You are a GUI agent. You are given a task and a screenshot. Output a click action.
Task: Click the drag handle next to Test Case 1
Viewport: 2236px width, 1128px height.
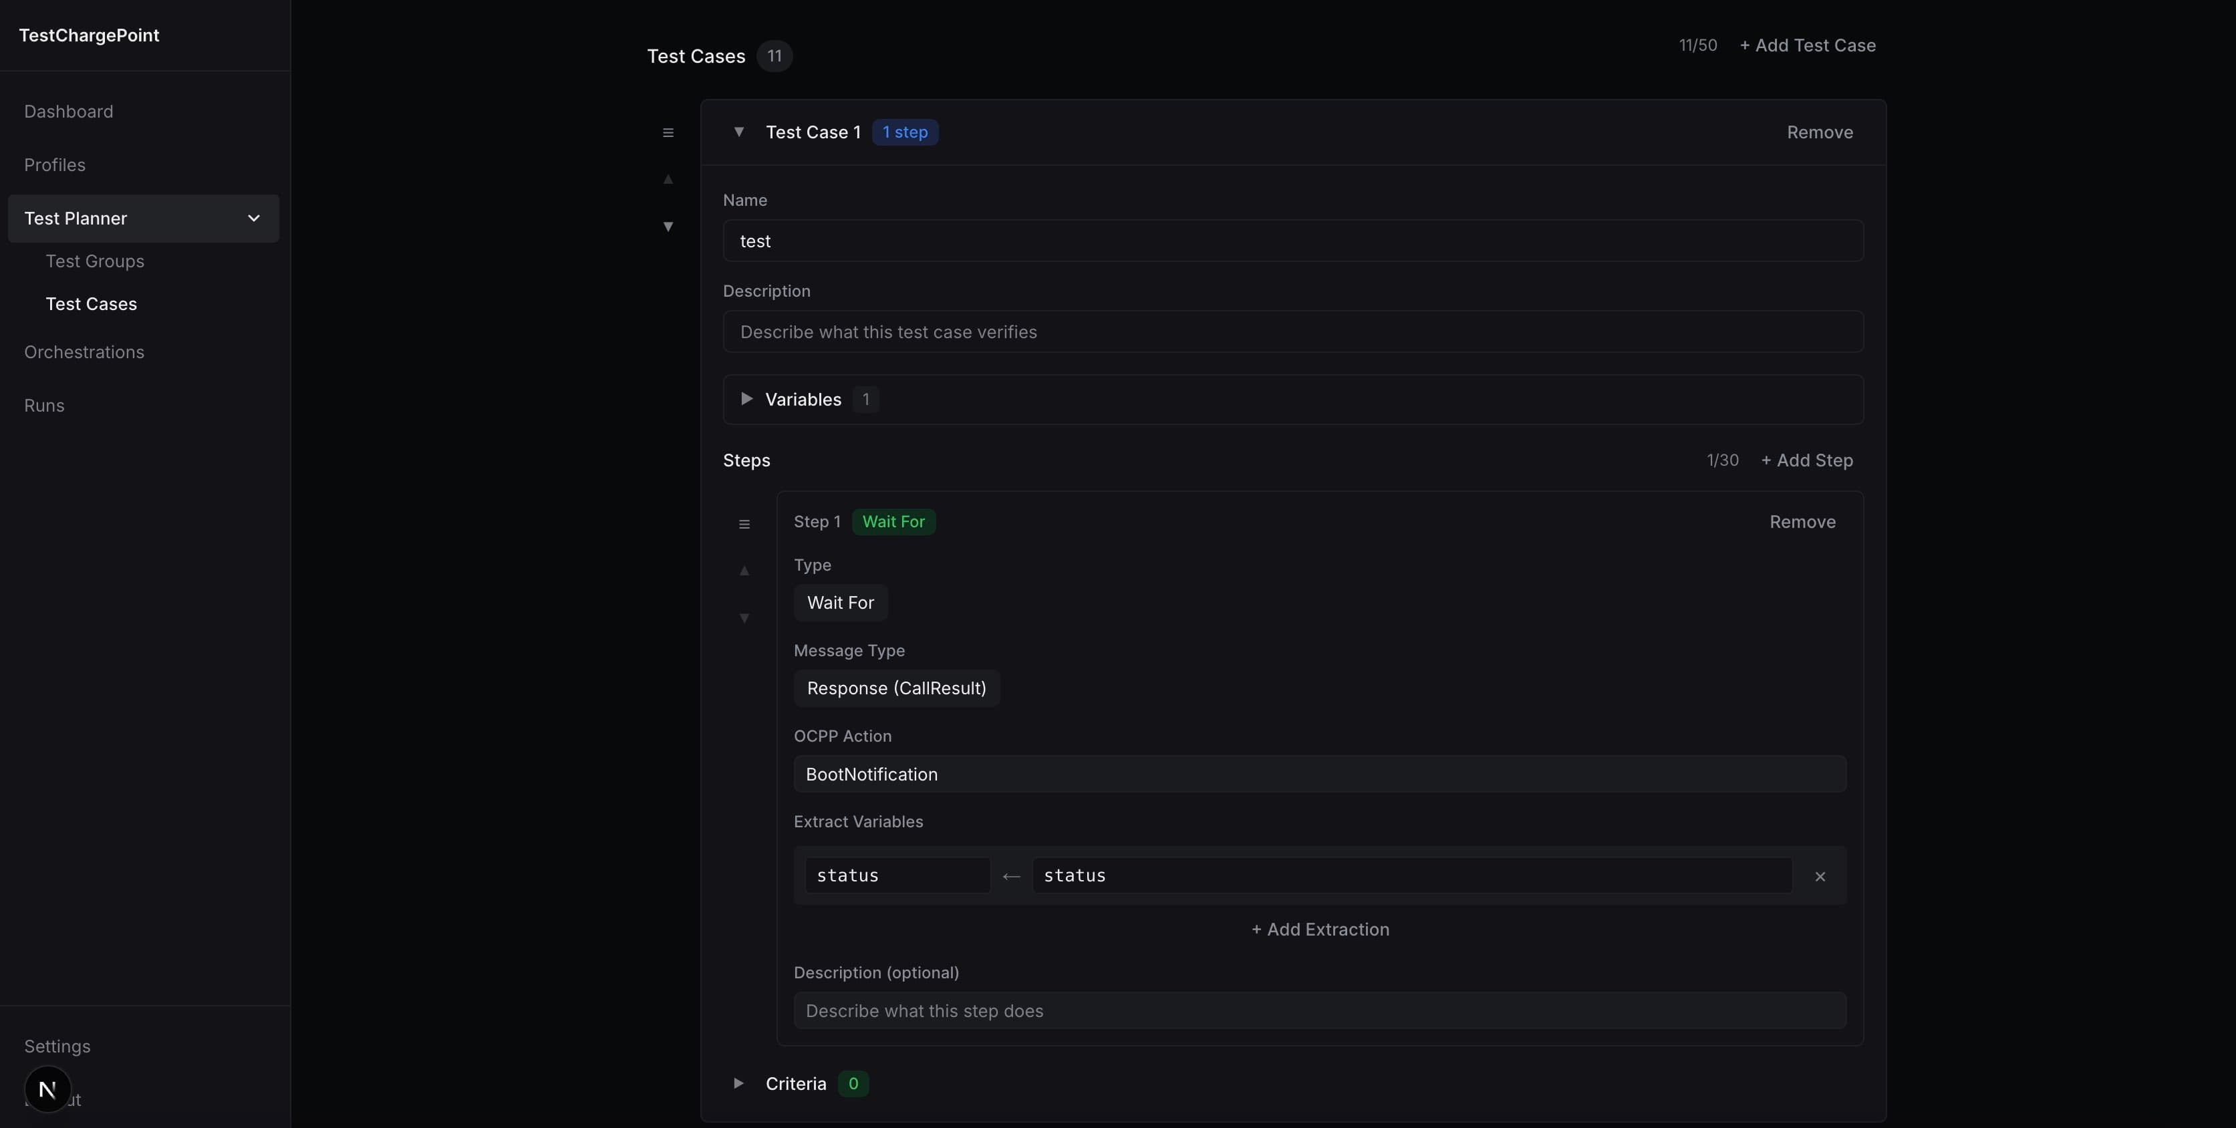coord(668,132)
